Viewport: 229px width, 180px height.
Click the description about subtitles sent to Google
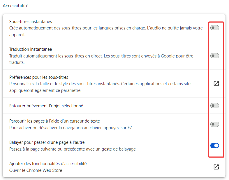pos(101,59)
